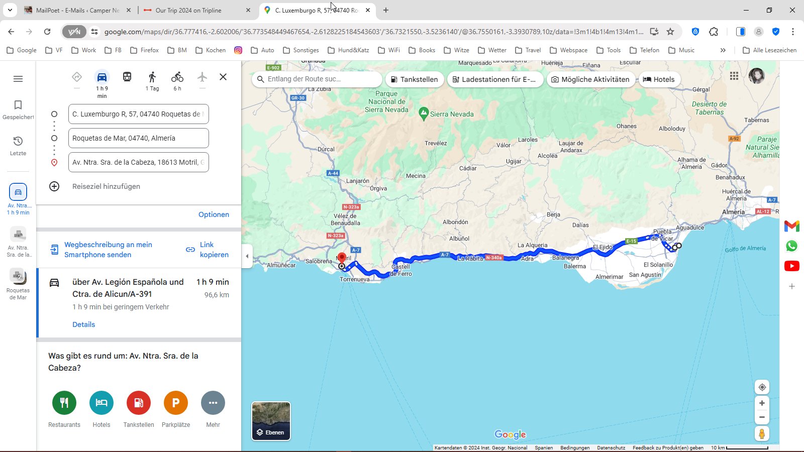Select the walking travel mode icon
The width and height of the screenshot is (804, 452).
click(152, 77)
